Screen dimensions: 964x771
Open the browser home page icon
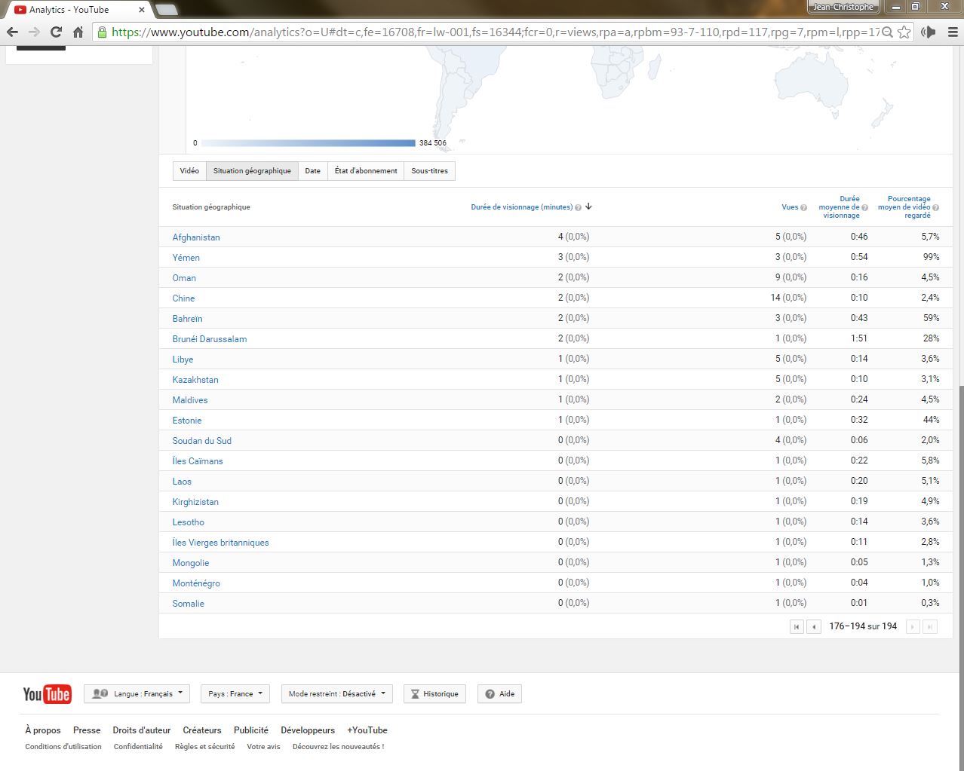78,32
